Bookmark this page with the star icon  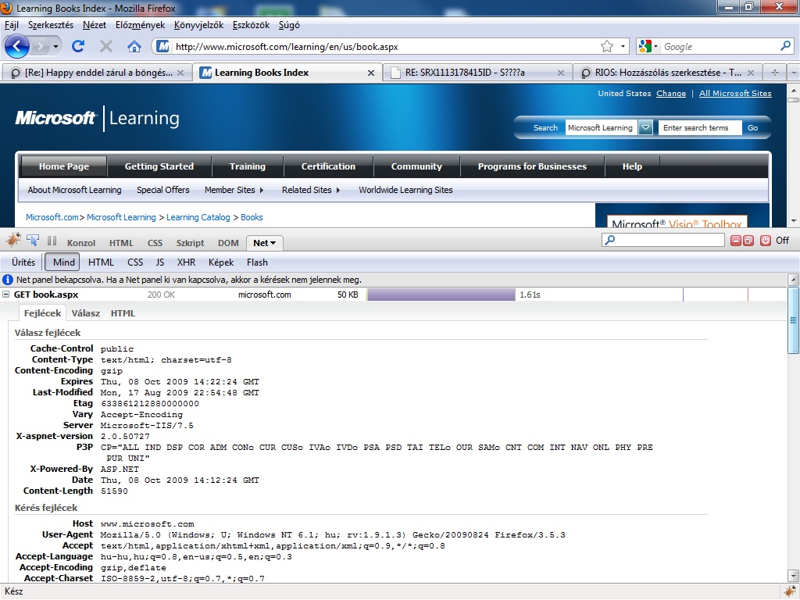(x=606, y=46)
